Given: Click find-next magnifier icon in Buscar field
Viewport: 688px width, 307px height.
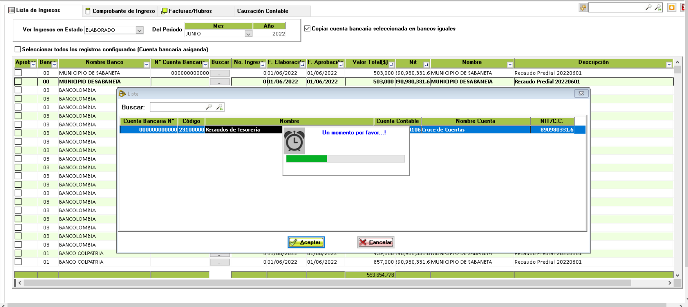Looking at the screenshot, I should pos(219,107).
